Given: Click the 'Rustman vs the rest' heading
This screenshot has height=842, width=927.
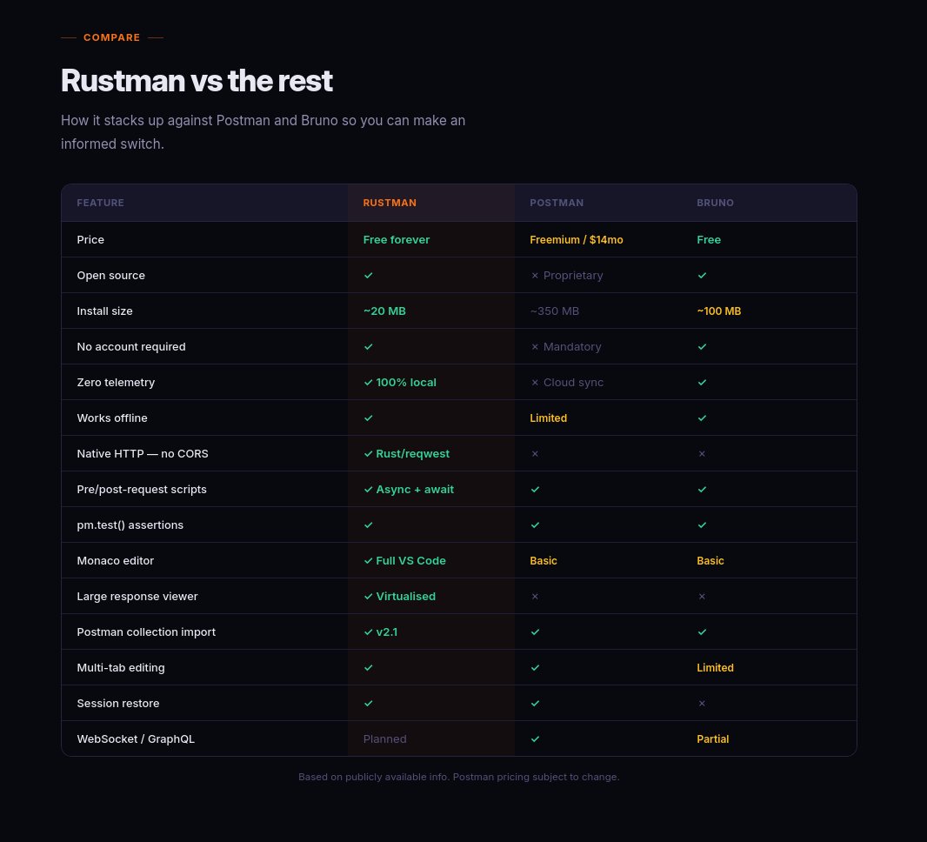Looking at the screenshot, I should pos(197,80).
